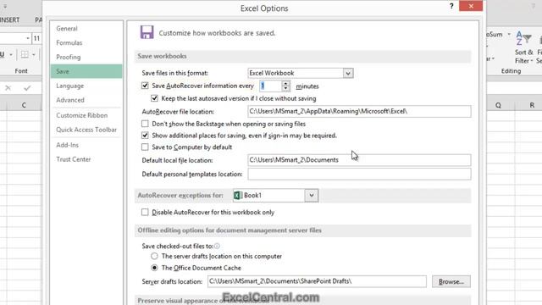Click the info icon beside Save checked-out files
This screenshot has width=542, height=305.
(x=217, y=246)
